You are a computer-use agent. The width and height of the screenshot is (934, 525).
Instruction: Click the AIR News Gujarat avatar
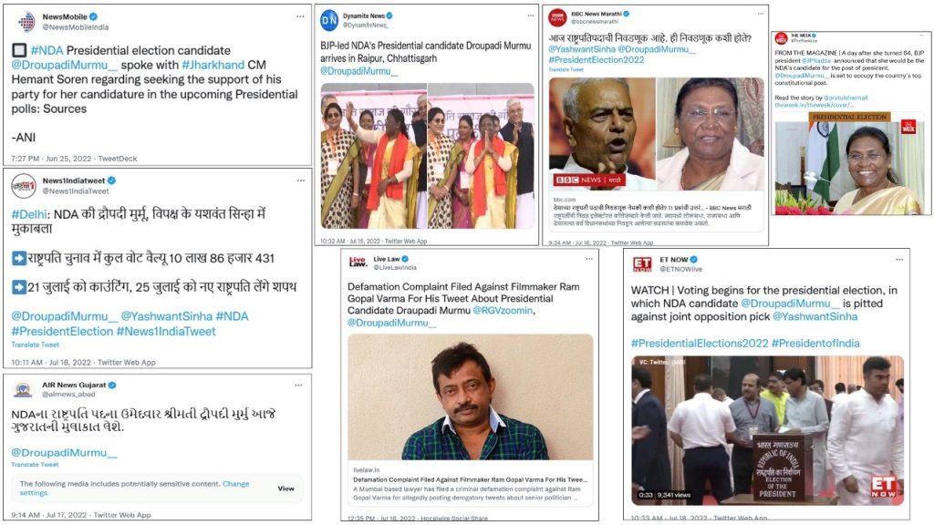click(23, 389)
